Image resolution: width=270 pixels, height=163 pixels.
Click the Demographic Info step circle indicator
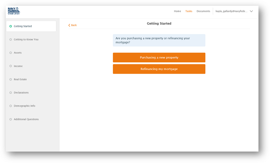(11, 106)
